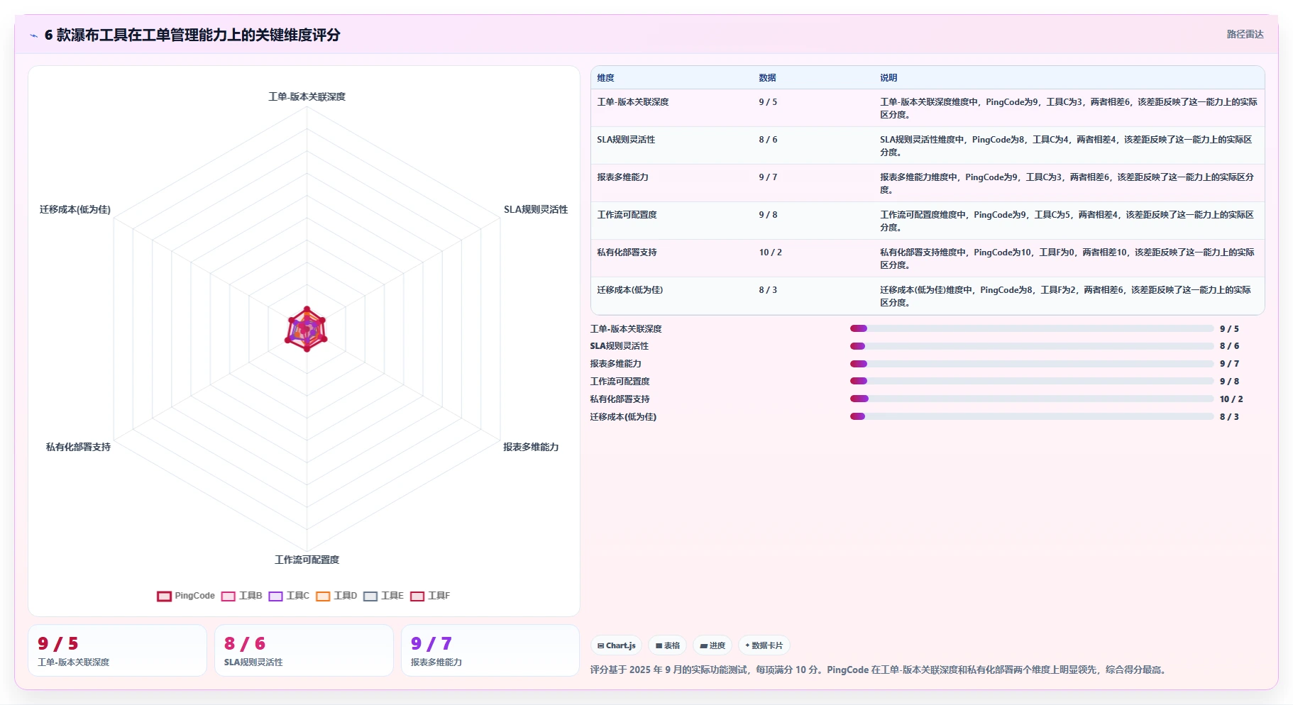This screenshot has width=1293, height=705.
Task: Open the 9 / 7 data card
Action: tap(490, 650)
